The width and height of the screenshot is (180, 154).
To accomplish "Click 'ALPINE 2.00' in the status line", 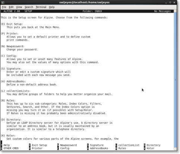I will (x=12, y=11).
